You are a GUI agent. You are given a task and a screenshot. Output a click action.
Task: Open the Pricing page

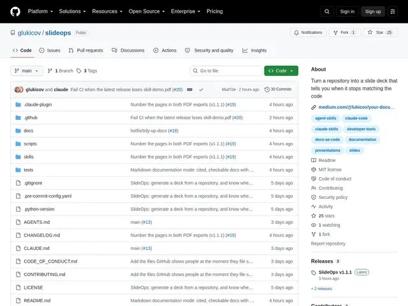tap(214, 11)
